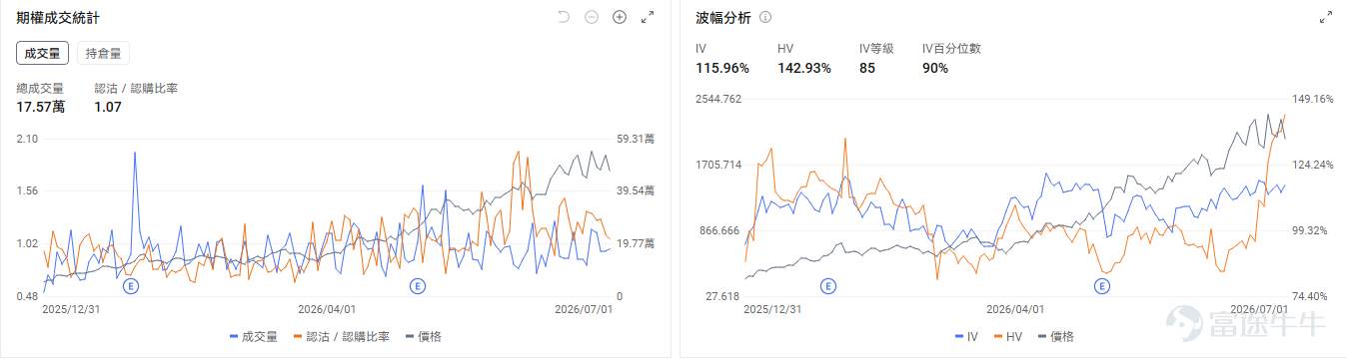Click the HV value 142.93%
This screenshot has height=360, width=1346.
(x=804, y=68)
